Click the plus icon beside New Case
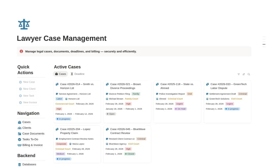The height and width of the screenshot is (168, 269). point(20,82)
